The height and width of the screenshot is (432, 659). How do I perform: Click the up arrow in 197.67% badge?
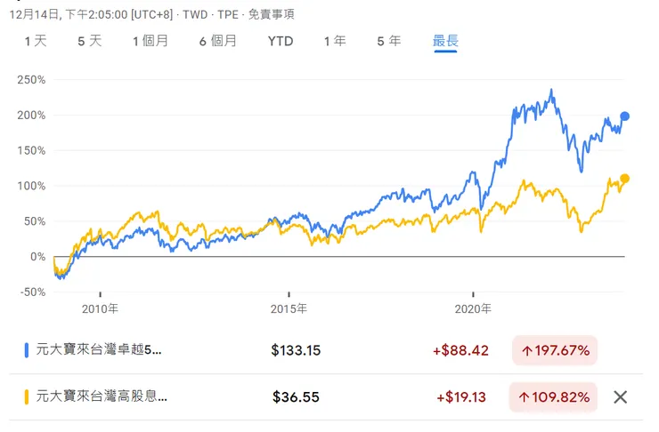tap(527, 350)
